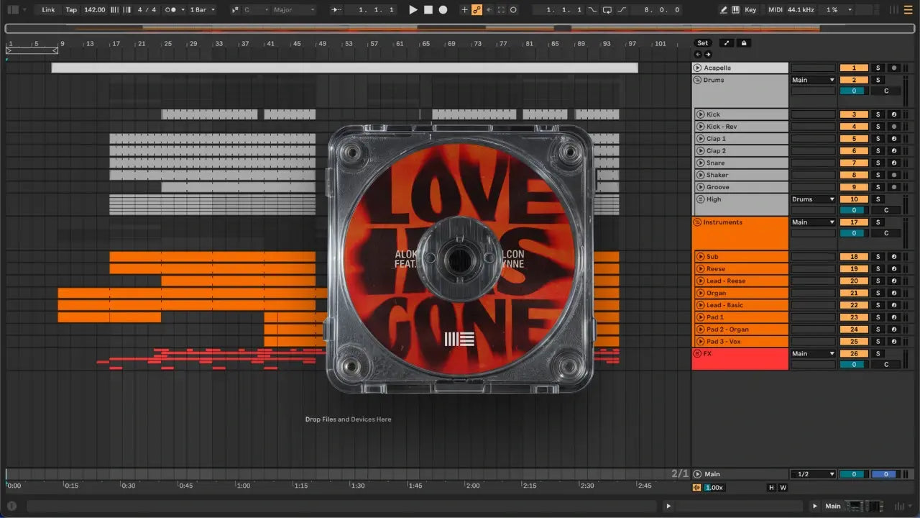
Task: Enable the arrangement Loop switch
Action: tap(607, 10)
